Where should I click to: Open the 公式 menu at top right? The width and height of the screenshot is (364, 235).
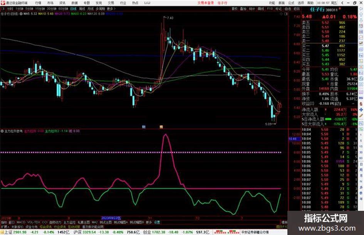tap(291, 3)
